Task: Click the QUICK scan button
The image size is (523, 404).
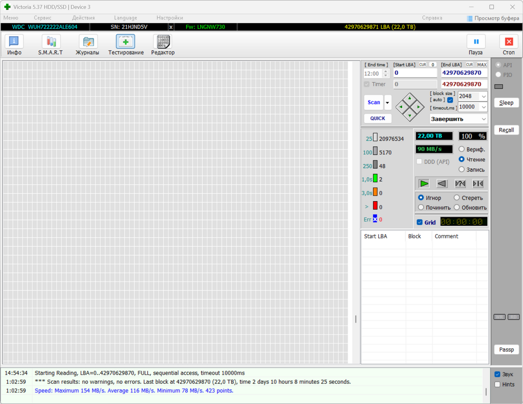Action: click(378, 118)
